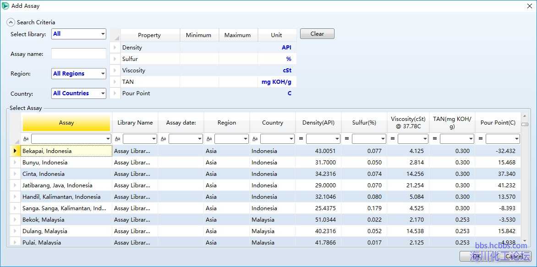Image resolution: width=537 pixels, height=267 pixels.
Task: Click the scroll-down arrow of the assay list
Action: [x=525, y=241]
